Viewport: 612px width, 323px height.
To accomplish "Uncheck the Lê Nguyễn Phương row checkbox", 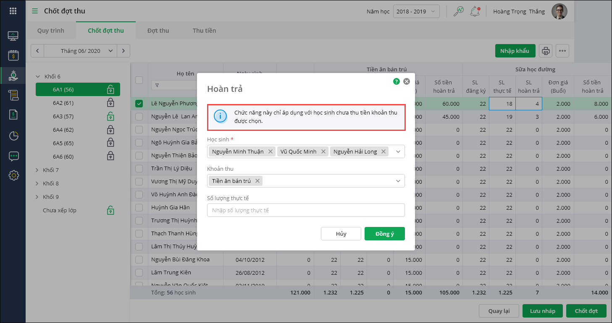I will pyautogui.click(x=139, y=104).
